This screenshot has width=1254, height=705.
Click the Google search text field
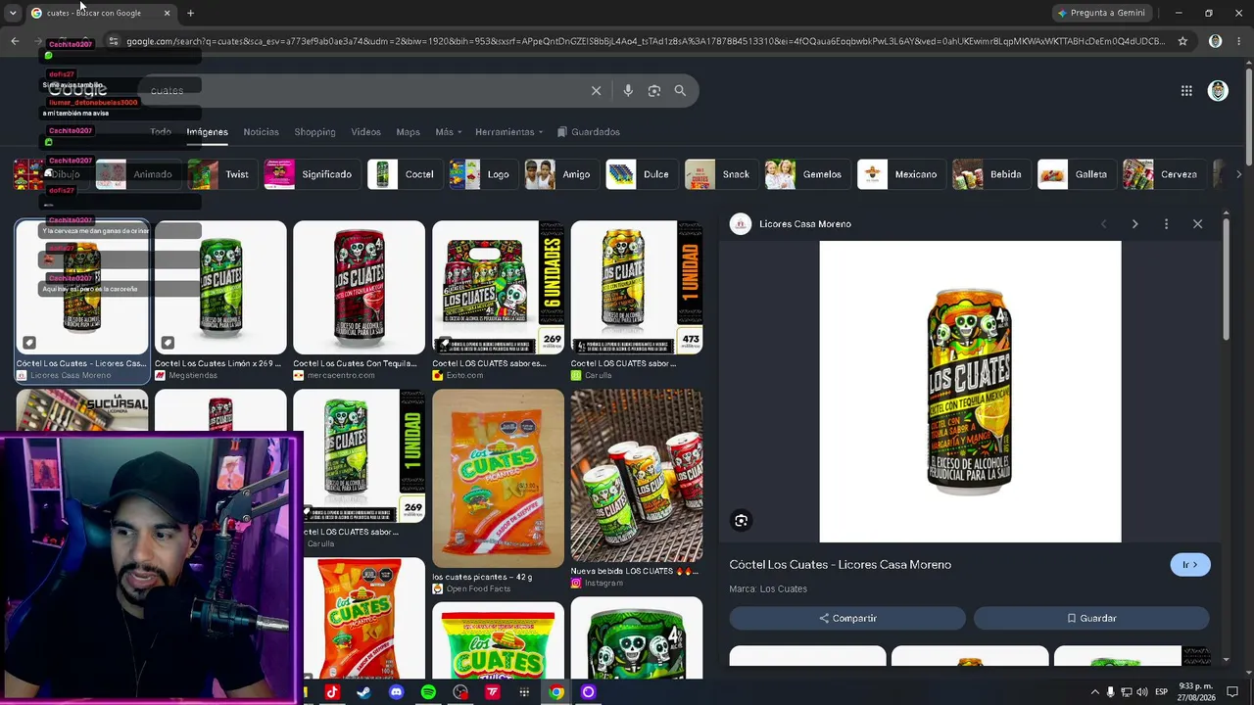[362, 90]
